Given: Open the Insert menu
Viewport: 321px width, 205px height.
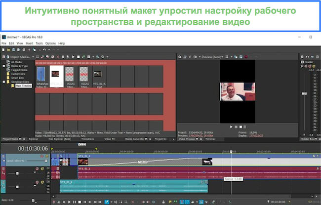Looking at the screenshot, I should [x=29, y=43].
